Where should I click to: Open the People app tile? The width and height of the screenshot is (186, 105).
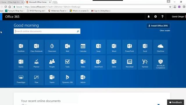coord(52,62)
